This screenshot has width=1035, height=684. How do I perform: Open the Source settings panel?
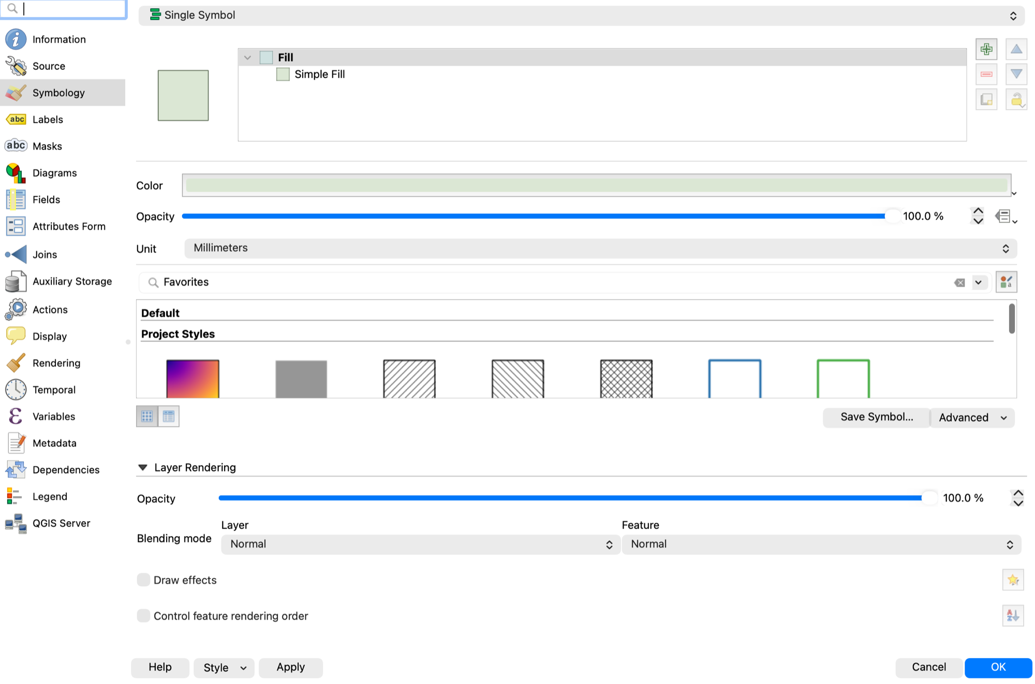point(63,66)
